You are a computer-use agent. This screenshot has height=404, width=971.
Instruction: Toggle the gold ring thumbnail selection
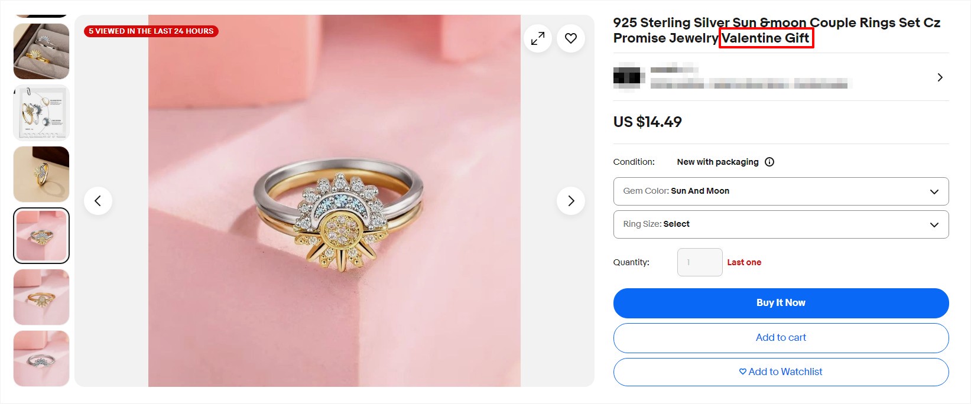tap(41, 297)
